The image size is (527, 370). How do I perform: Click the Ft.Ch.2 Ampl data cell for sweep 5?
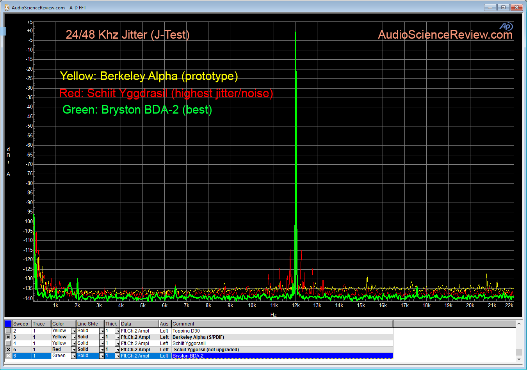point(139,349)
